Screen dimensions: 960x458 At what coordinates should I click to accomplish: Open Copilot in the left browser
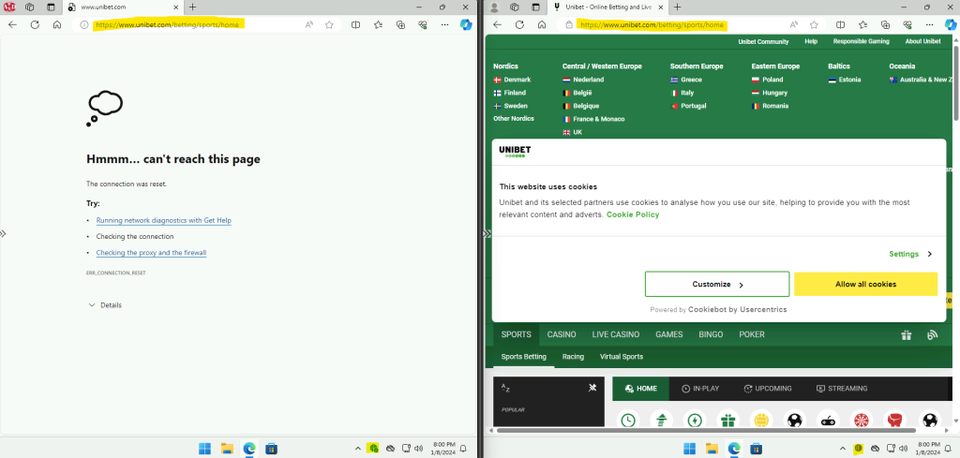coord(466,25)
